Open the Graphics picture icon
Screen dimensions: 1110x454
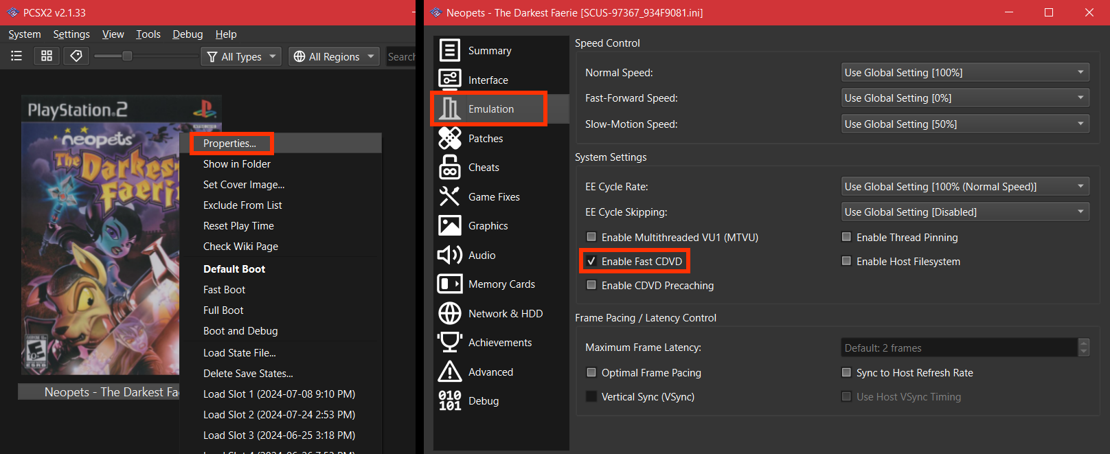[x=450, y=225]
